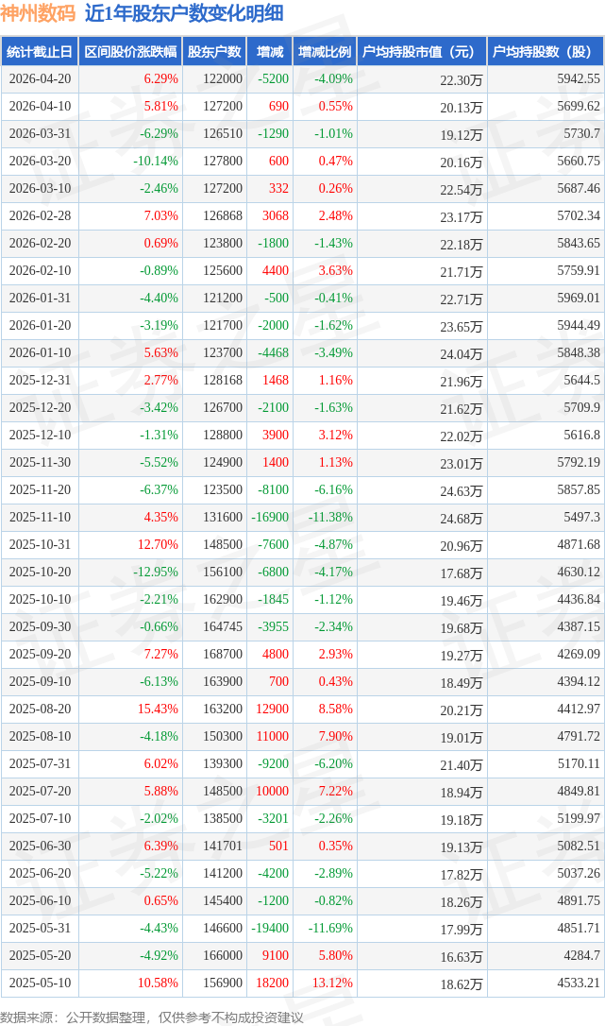Click the -12.95% price change cell
Viewport: 605px width, 1026px height.
[156, 573]
